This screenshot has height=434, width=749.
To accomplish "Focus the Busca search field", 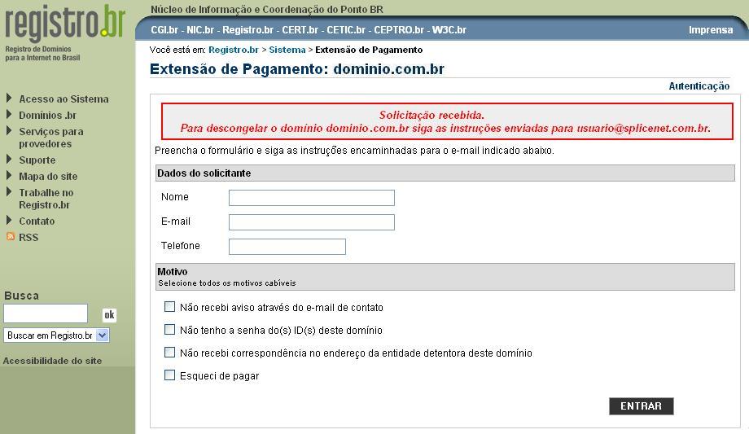I will tap(46, 313).
